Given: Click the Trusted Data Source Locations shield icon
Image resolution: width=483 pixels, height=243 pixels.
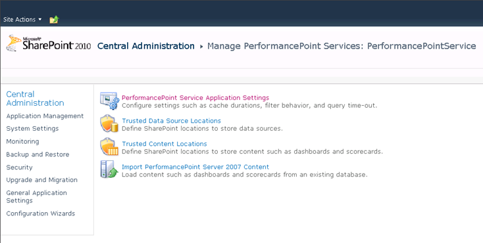Looking at the screenshot, I should point(109,123).
